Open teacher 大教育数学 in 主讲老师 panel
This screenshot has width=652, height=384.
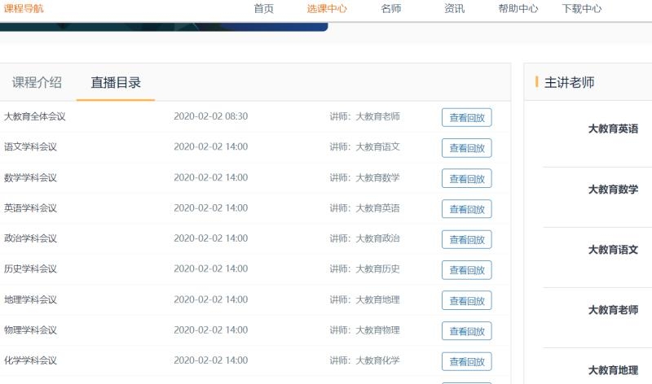tap(613, 190)
